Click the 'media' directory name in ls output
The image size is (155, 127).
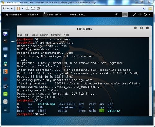tap(62, 111)
